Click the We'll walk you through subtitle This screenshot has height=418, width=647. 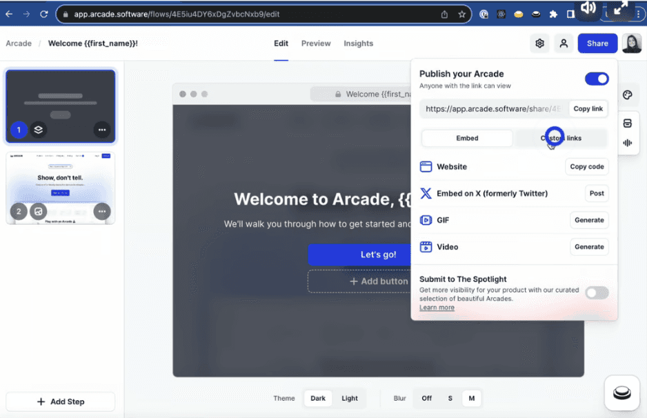pyautogui.click(x=317, y=224)
